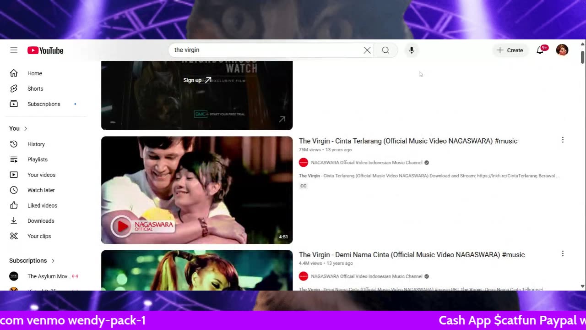Click NAGASWARA channel avatar under Cinta Terlarang
This screenshot has height=330, width=586.
304,163
